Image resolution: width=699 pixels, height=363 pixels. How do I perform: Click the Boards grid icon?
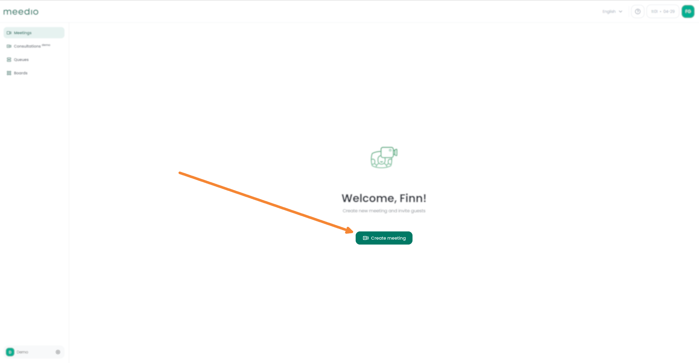point(9,73)
